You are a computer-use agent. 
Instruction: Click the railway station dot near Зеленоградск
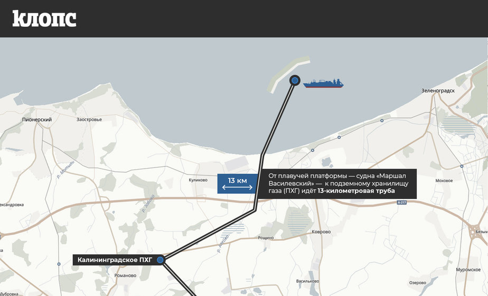pyautogui.click(x=382, y=121)
